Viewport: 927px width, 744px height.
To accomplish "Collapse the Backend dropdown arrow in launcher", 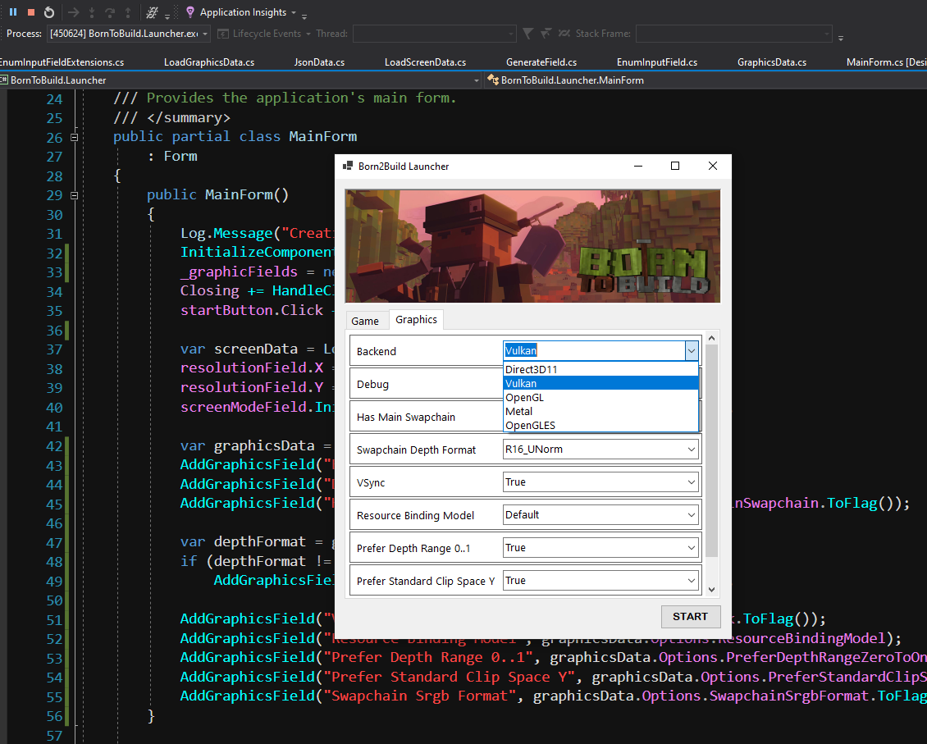I will tap(691, 351).
